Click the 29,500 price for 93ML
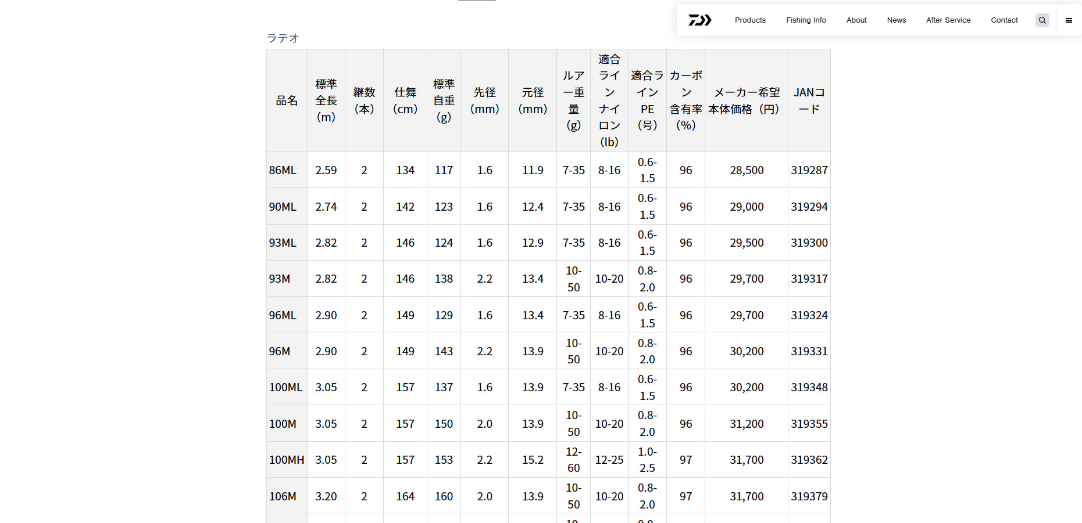 click(x=747, y=243)
